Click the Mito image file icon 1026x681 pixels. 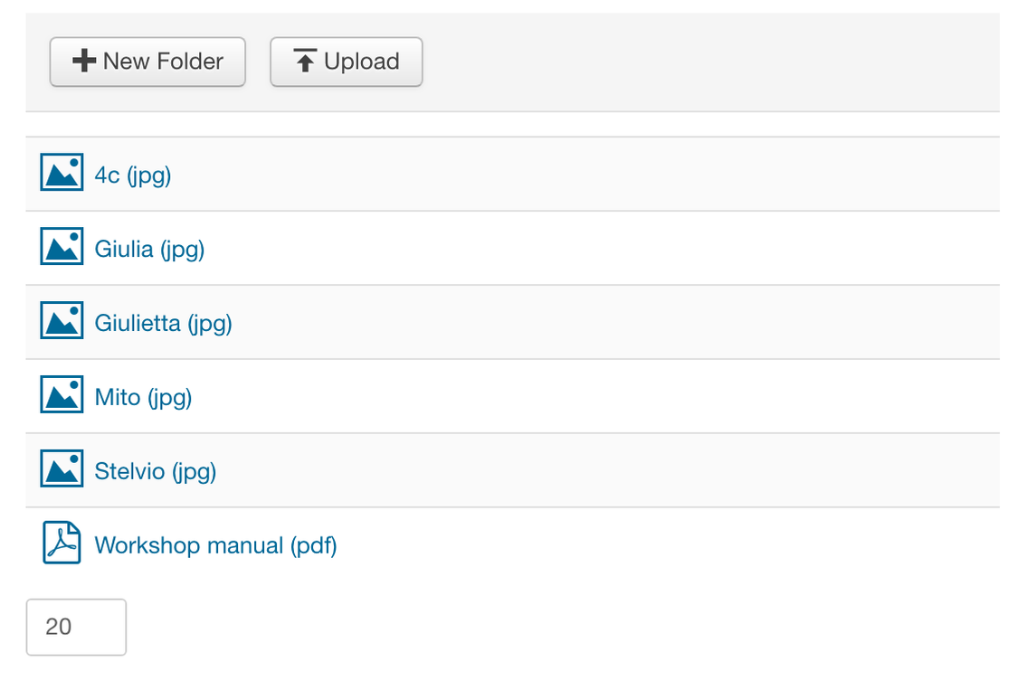tap(62, 393)
